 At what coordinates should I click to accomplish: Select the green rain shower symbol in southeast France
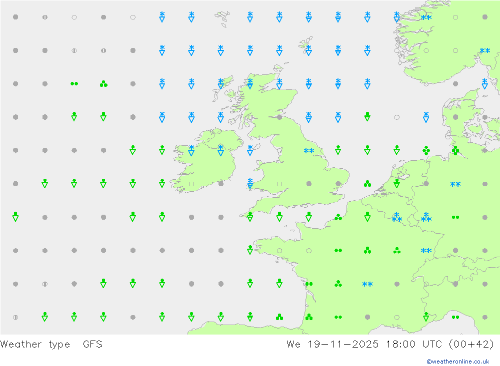coord(426,317)
